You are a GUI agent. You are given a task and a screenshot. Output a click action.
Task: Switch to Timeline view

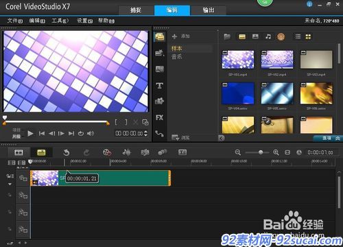click(41, 152)
